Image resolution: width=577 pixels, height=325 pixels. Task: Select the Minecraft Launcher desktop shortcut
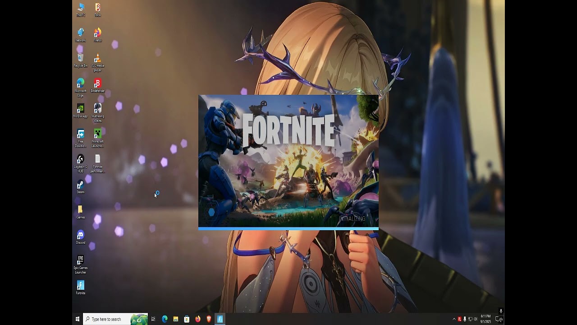coord(97,139)
